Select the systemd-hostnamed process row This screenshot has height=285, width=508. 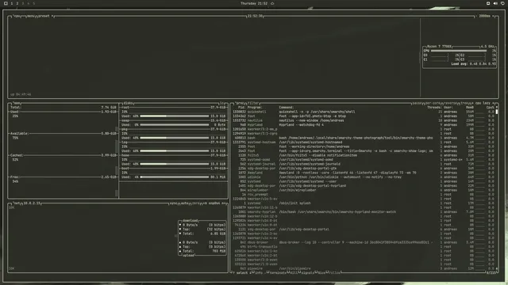pos(363,142)
